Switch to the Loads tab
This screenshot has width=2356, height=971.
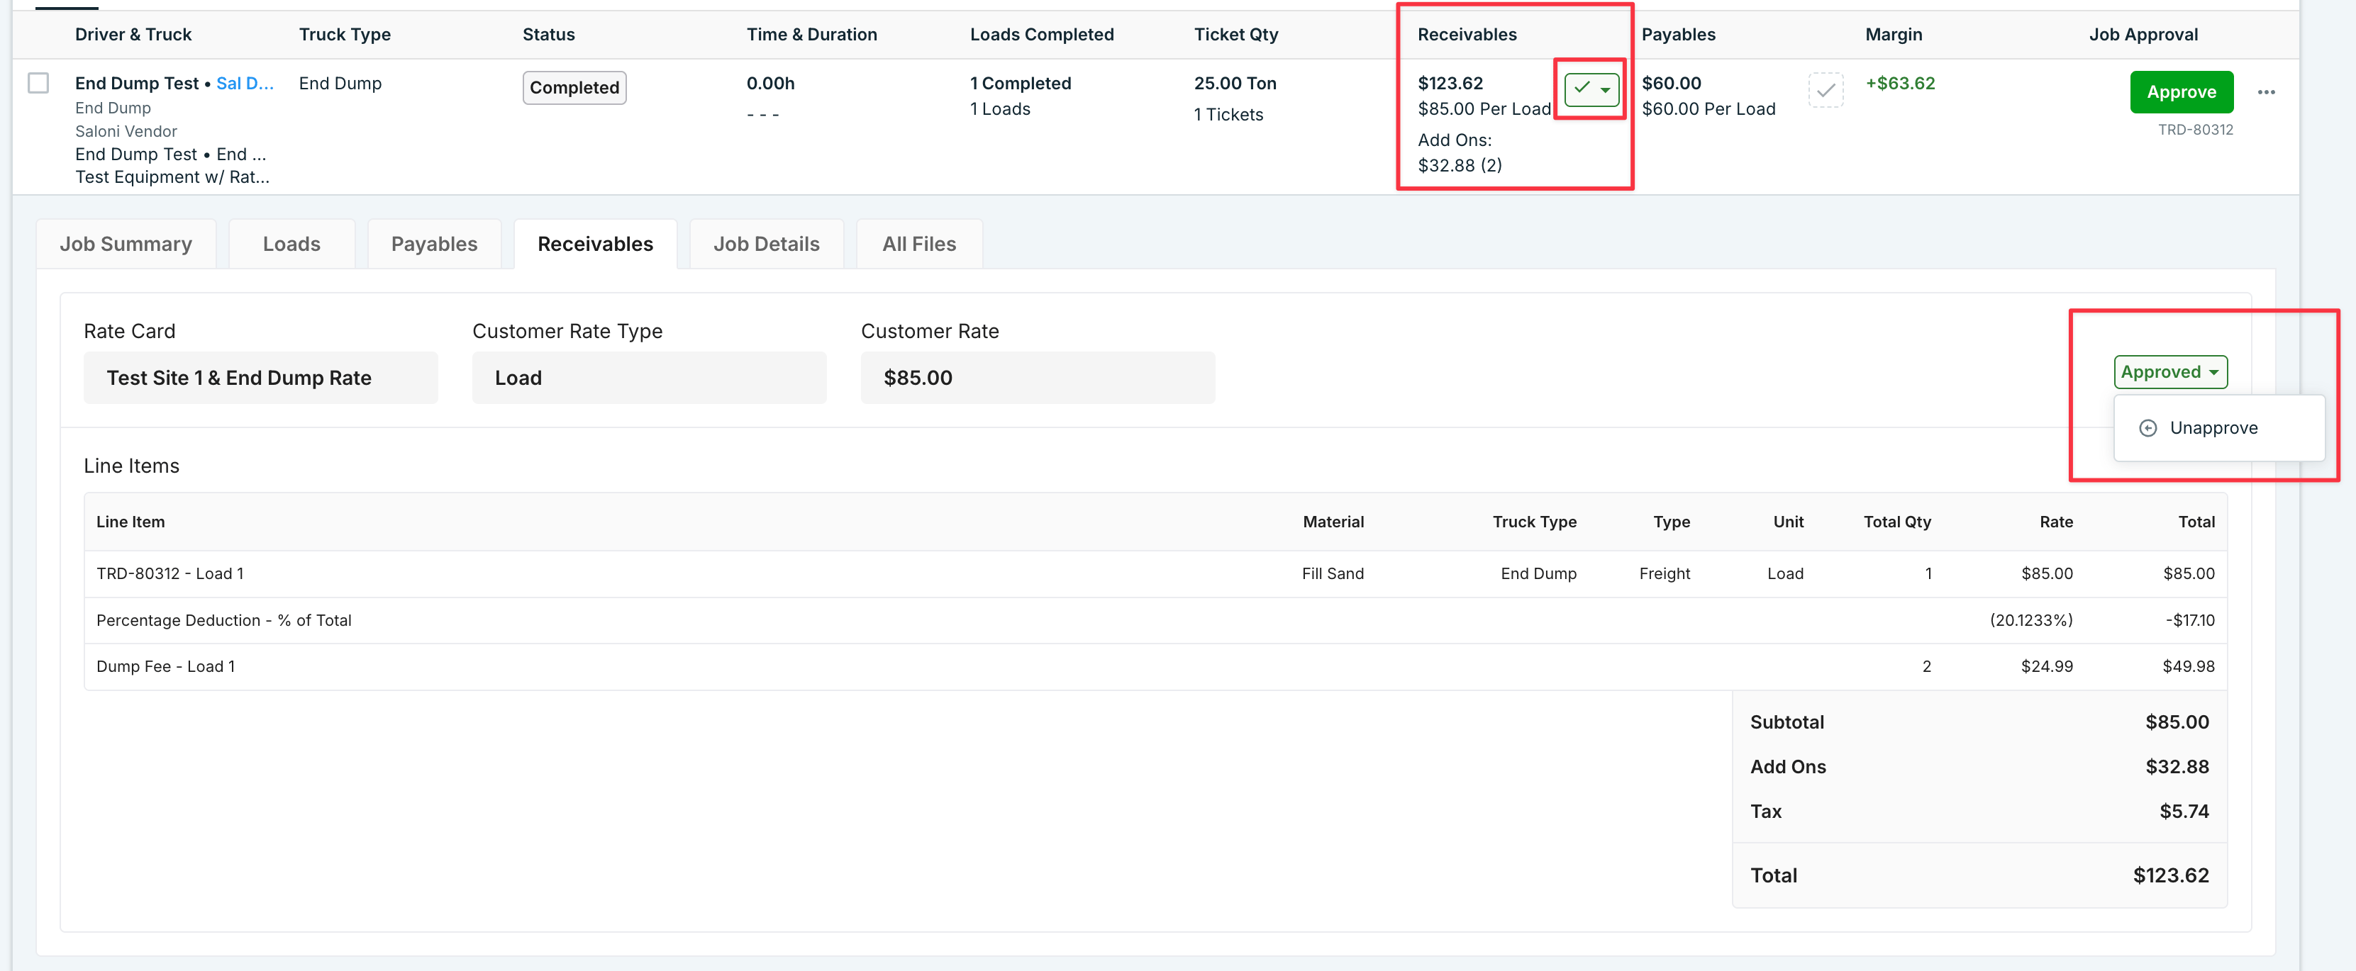tap(291, 244)
